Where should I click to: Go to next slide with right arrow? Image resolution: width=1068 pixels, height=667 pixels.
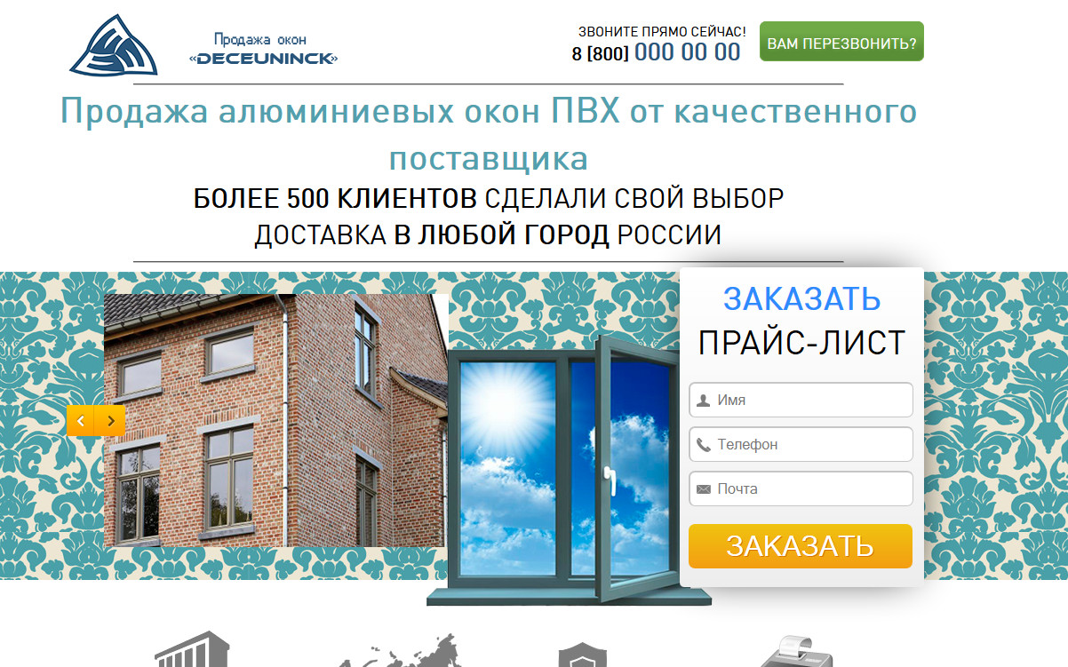[x=111, y=421]
